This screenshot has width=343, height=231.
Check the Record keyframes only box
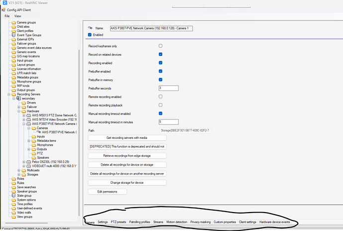click(160, 46)
